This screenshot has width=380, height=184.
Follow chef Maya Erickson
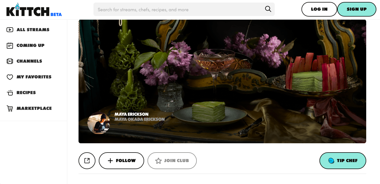pos(121,161)
